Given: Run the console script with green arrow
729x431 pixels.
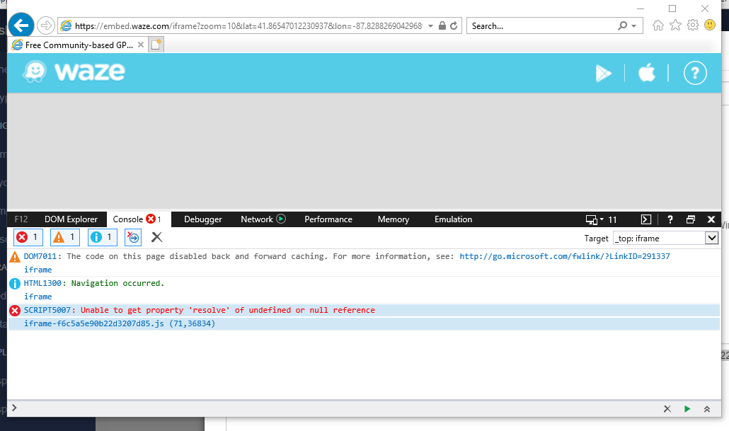Looking at the screenshot, I should (x=687, y=408).
